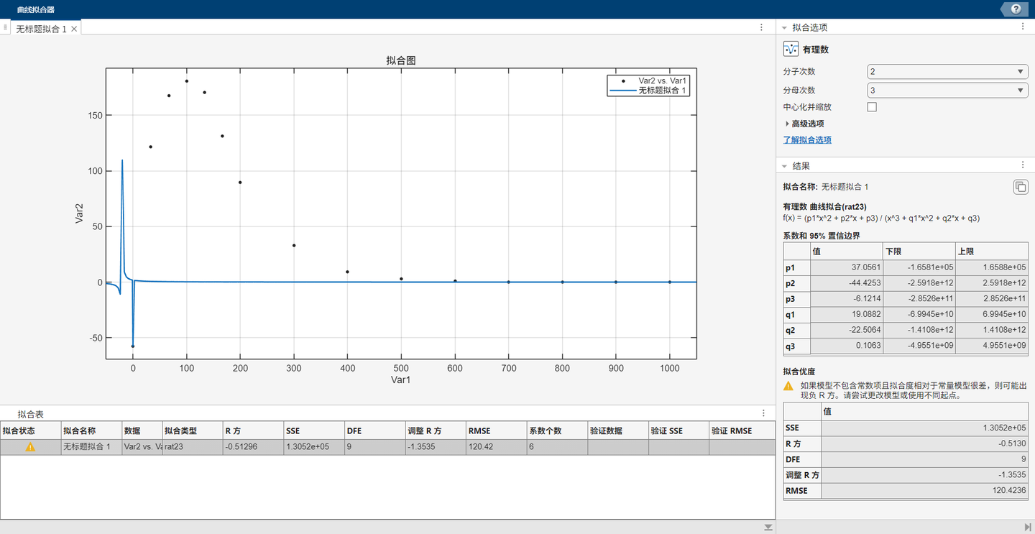Open the 结果 panel three-dot menu

point(1023,165)
